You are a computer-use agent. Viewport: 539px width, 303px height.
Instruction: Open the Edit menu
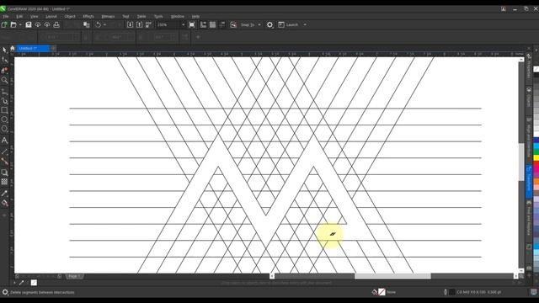(x=19, y=17)
